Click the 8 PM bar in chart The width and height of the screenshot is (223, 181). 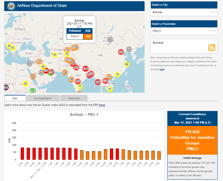pyautogui.click(x=22, y=153)
